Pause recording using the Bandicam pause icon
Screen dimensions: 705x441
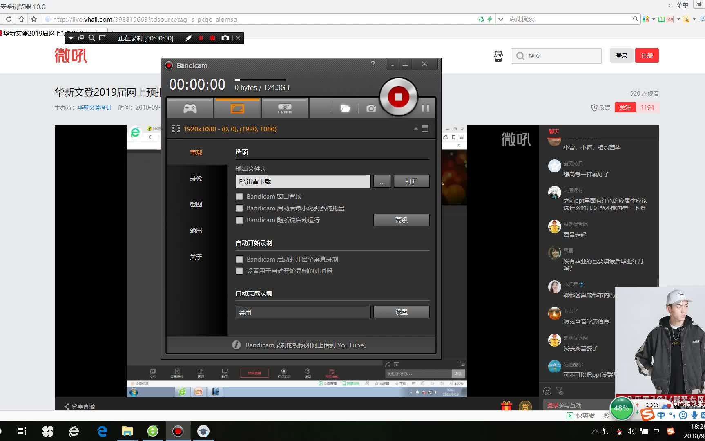pos(425,108)
